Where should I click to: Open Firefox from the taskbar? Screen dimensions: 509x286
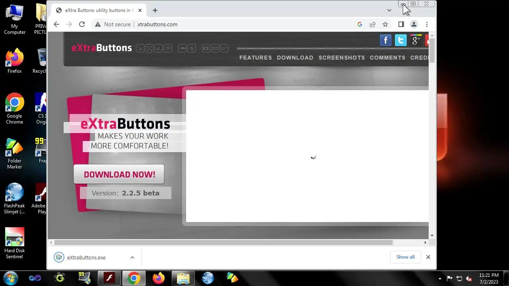point(159,278)
